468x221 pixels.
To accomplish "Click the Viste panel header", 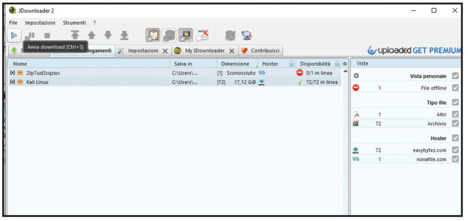I will click(x=406, y=64).
